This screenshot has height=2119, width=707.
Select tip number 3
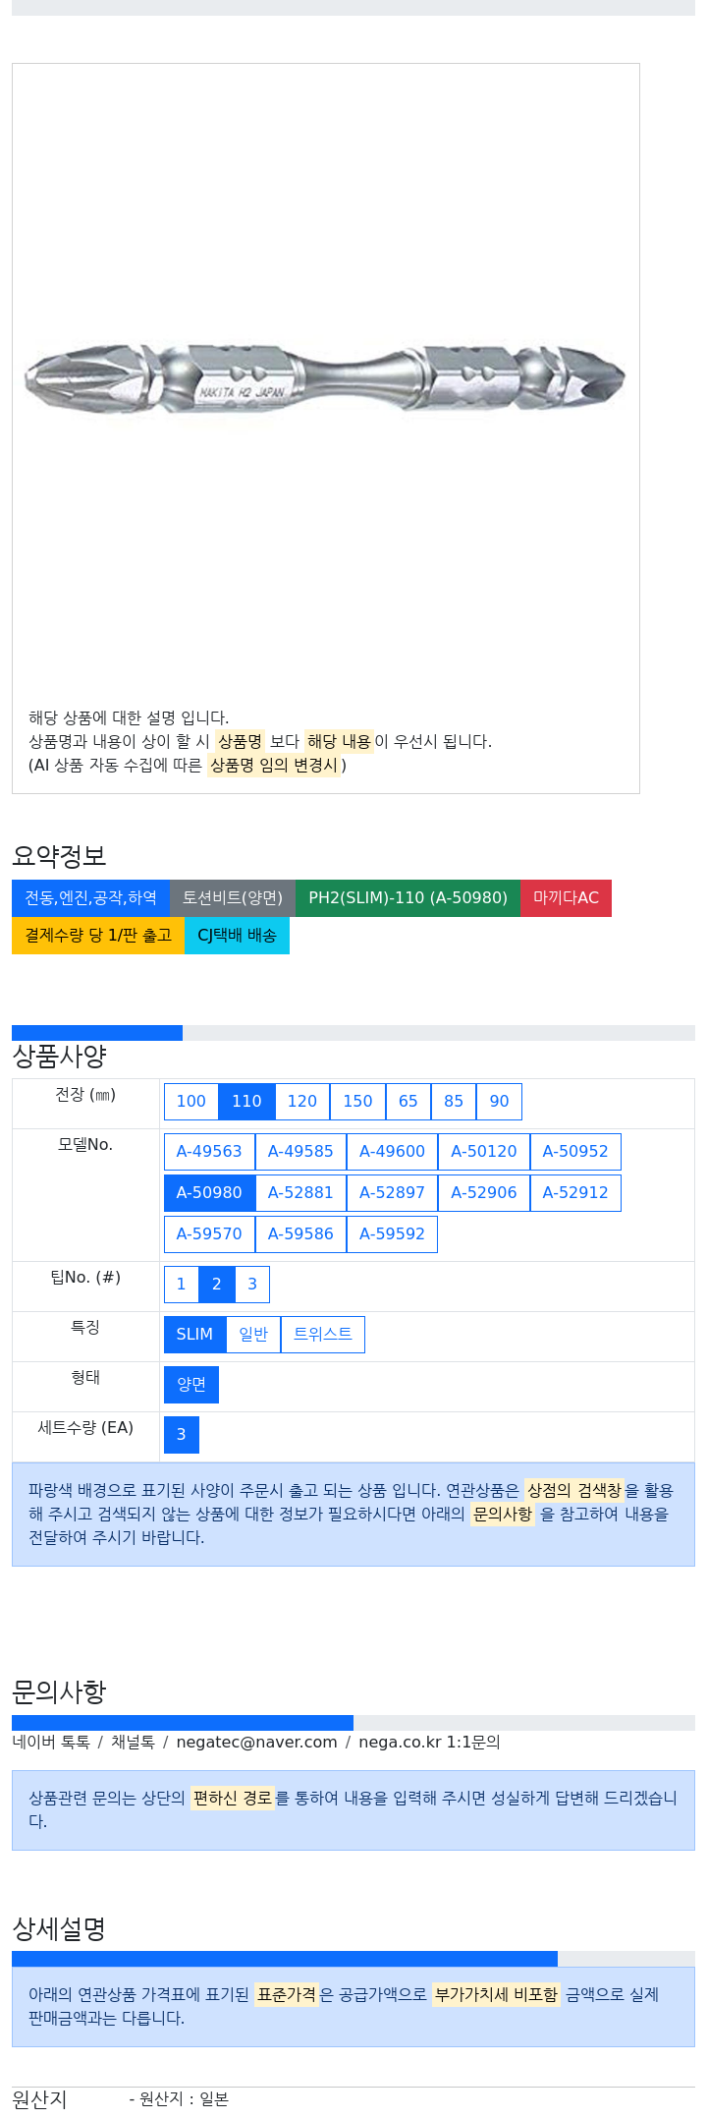pyautogui.click(x=252, y=1285)
